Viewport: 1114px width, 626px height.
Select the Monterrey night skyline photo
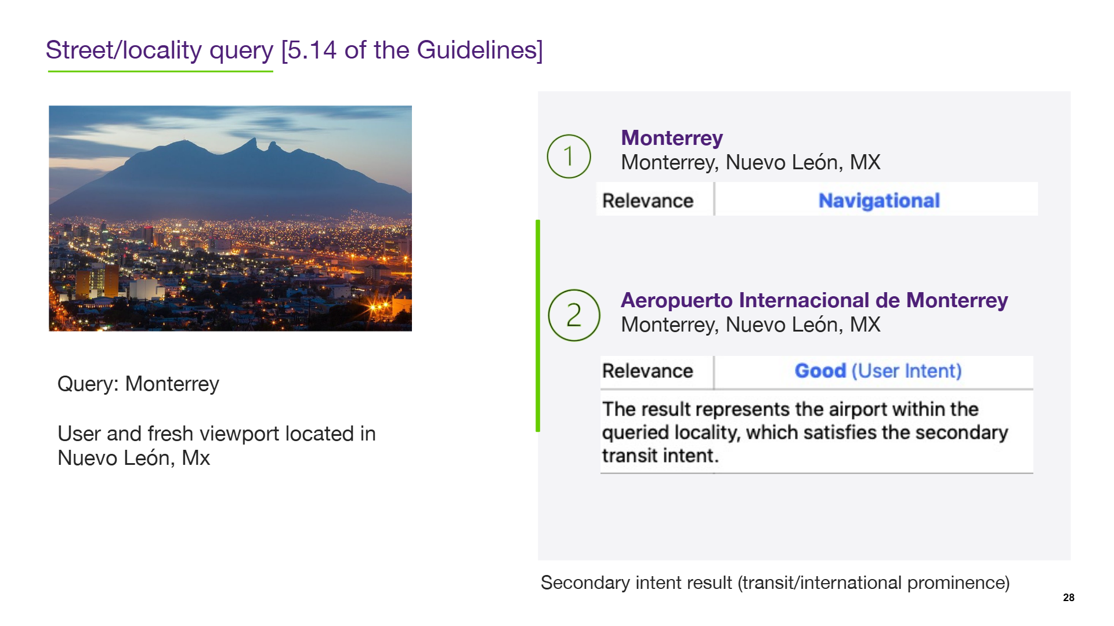click(230, 219)
